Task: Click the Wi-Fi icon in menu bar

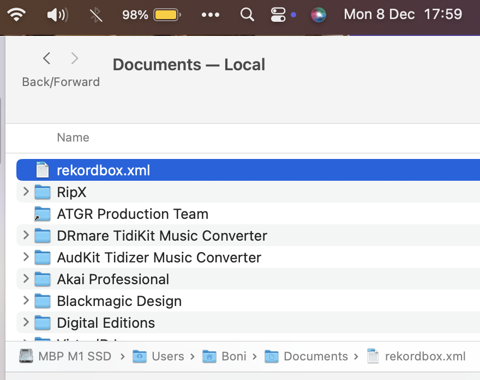Action: point(17,15)
